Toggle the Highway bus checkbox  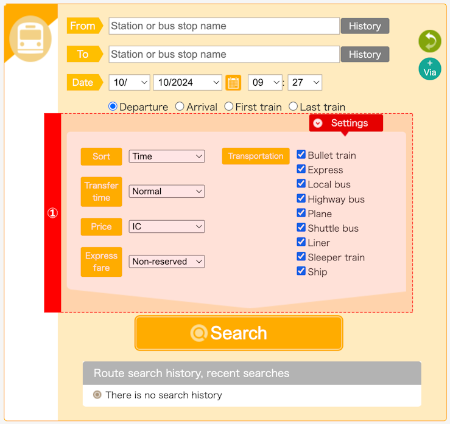coord(301,198)
